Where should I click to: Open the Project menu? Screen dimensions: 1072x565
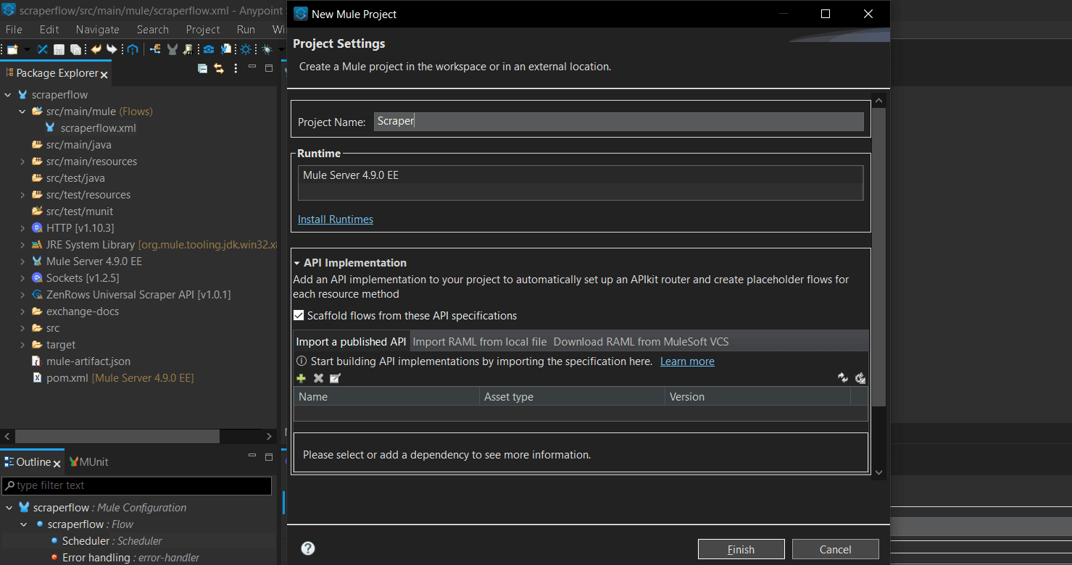click(203, 30)
